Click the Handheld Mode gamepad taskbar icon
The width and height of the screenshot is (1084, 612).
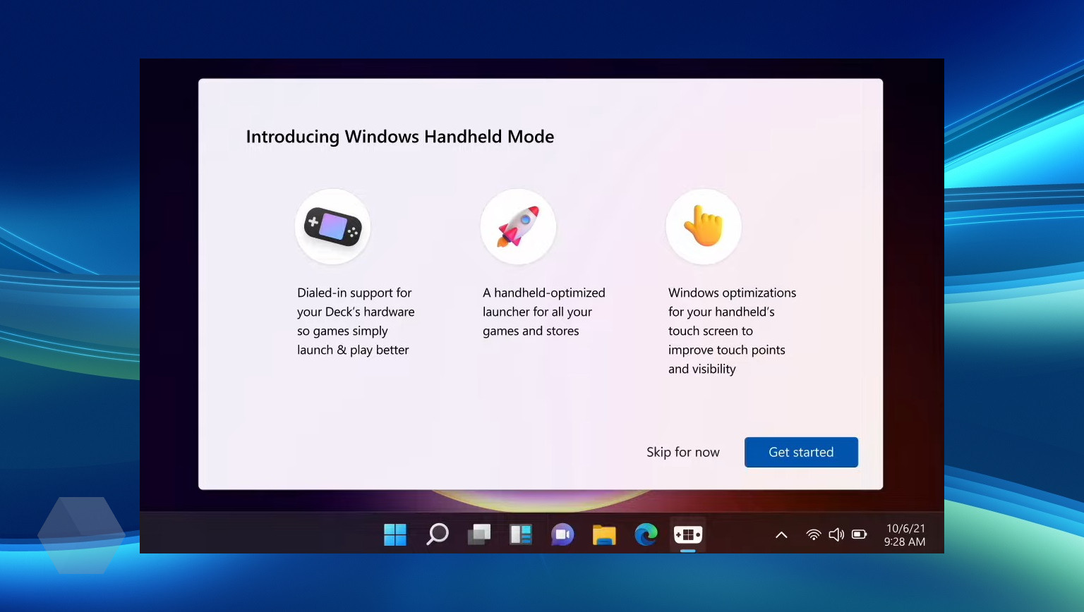[x=688, y=534]
